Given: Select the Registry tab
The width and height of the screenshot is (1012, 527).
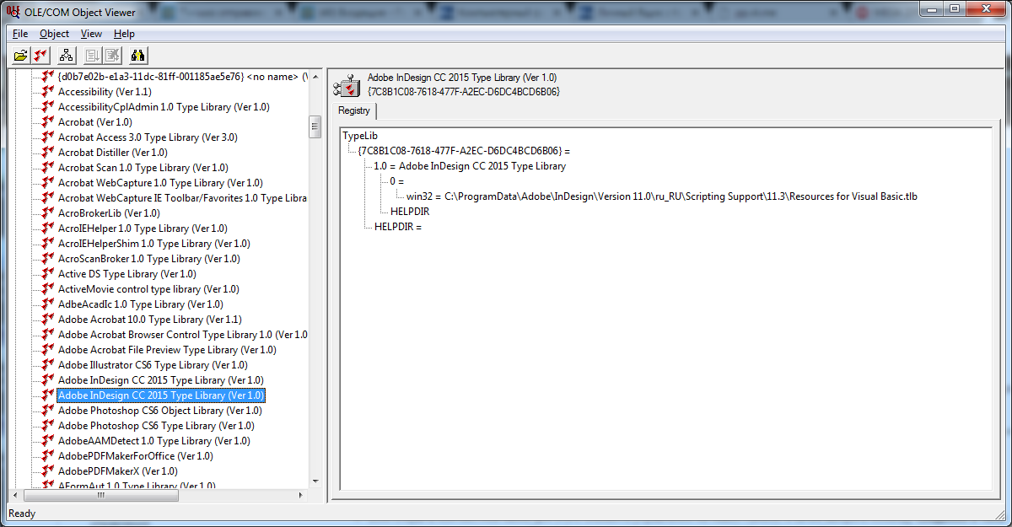Looking at the screenshot, I should (354, 110).
